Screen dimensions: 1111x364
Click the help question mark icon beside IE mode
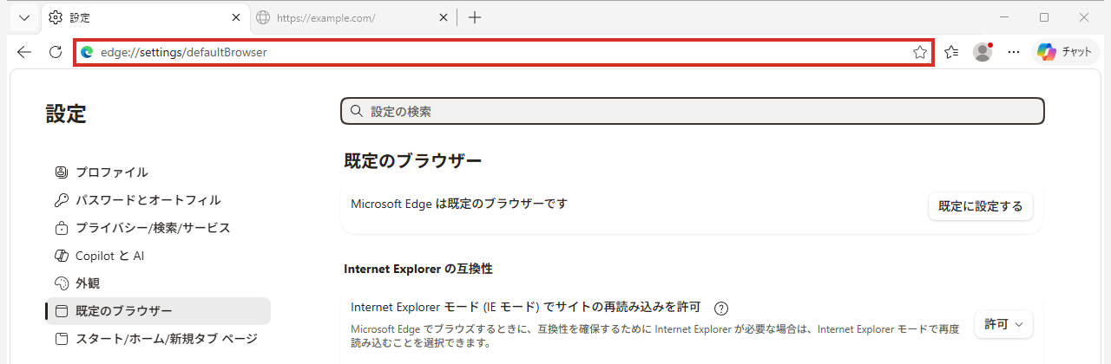click(x=720, y=308)
